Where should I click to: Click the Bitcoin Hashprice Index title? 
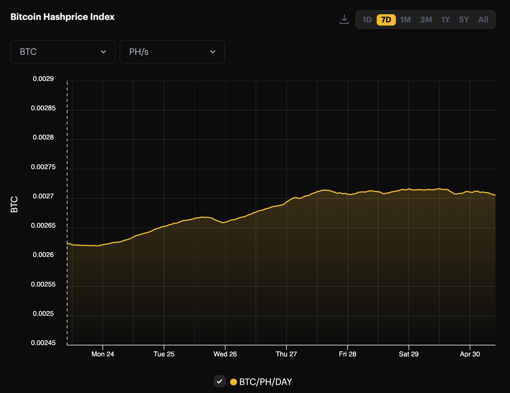point(62,17)
